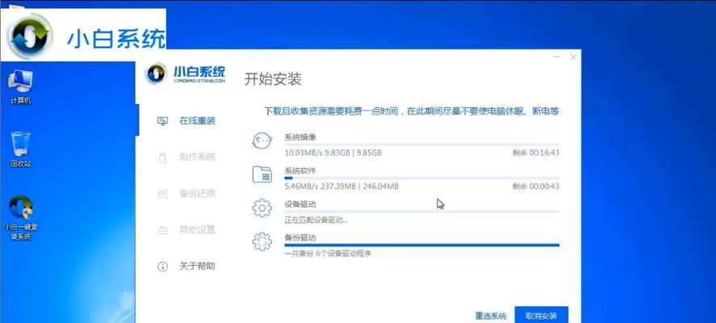Click the 10.03MB/s 9.83GB | 9.85GB speed text
716x323 pixels.
[333, 153]
